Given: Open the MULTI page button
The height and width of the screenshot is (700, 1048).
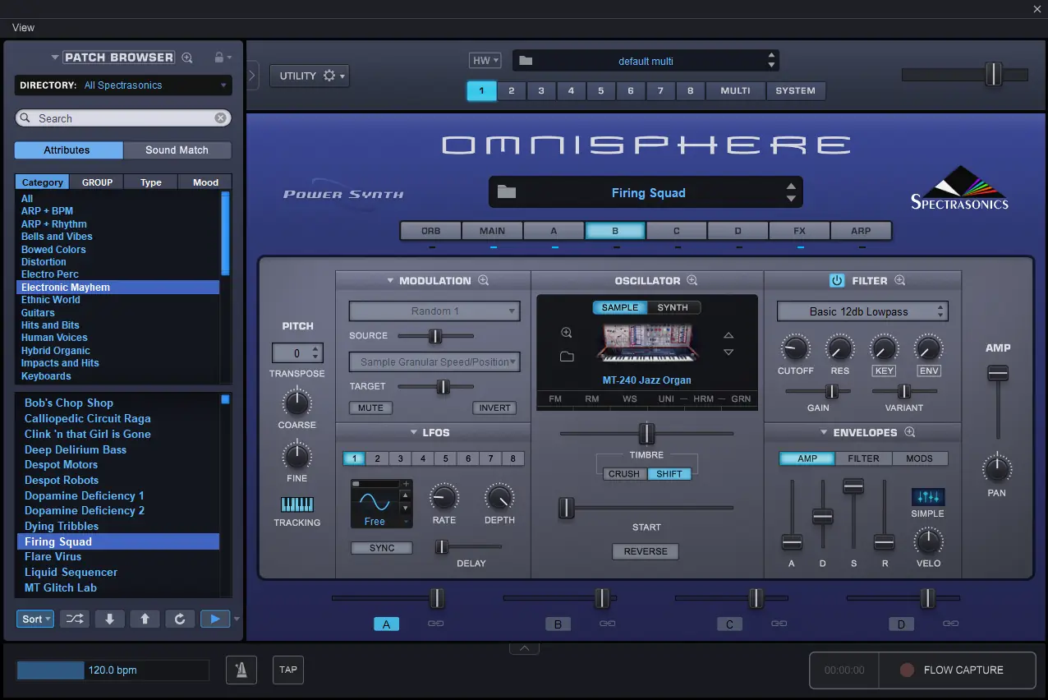Looking at the screenshot, I should pos(735,90).
